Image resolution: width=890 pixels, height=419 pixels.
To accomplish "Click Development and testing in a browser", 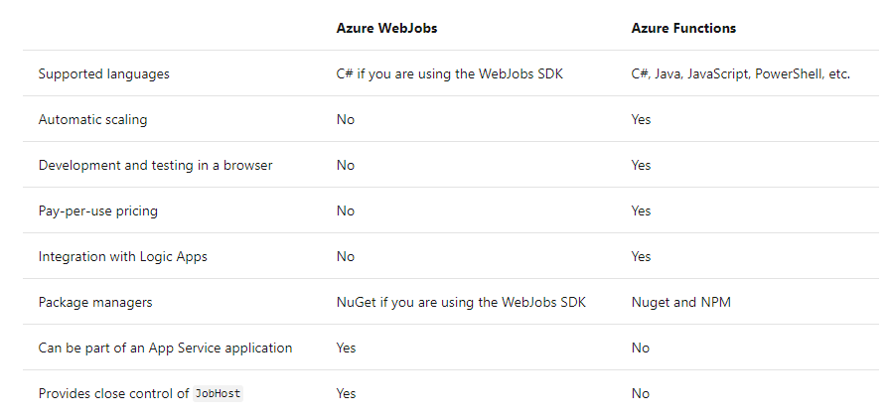I will pos(155,165).
